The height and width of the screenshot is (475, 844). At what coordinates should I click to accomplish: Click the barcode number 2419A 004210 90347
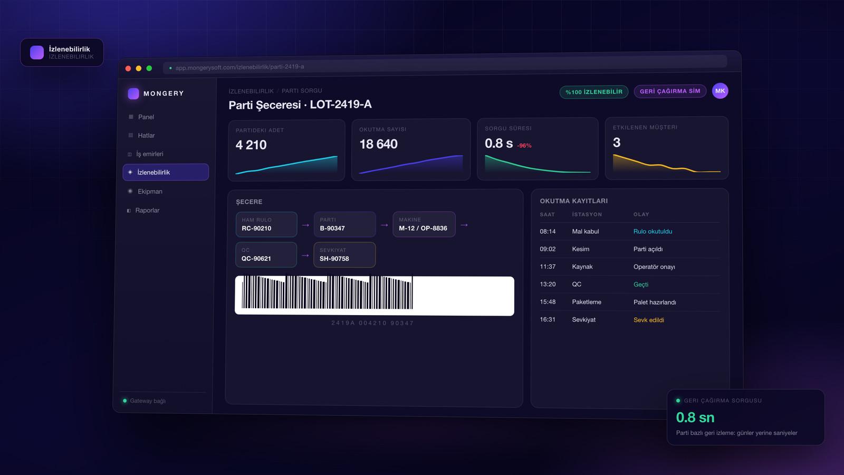372,323
